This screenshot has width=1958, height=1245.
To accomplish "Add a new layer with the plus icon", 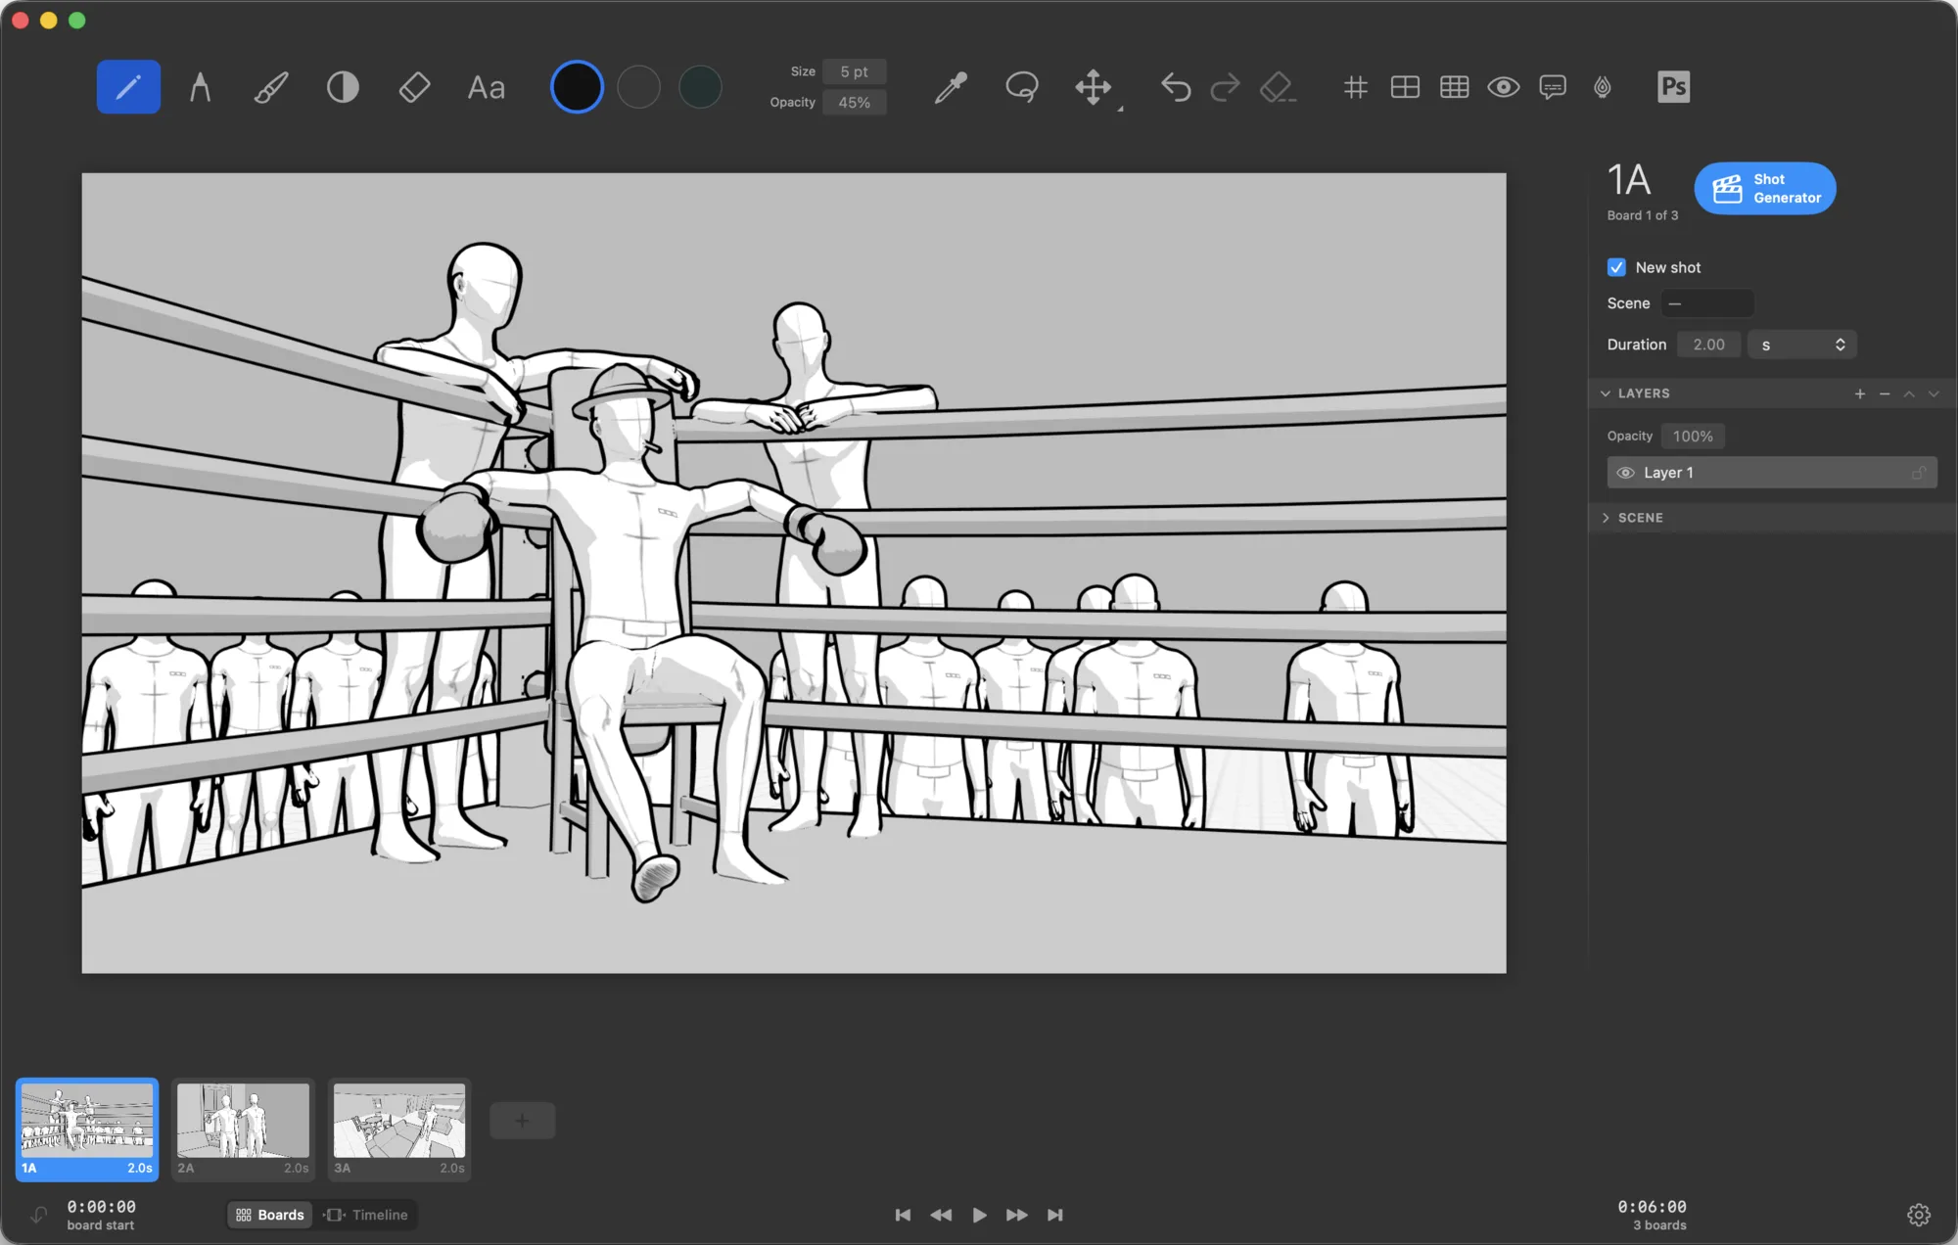I will coord(1860,393).
